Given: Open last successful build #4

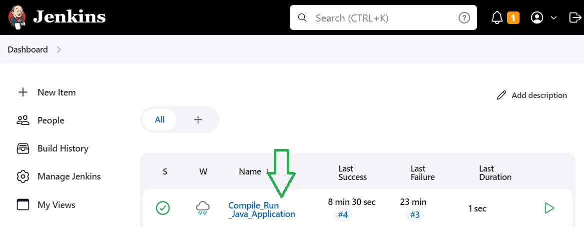Looking at the screenshot, I should tap(343, 215).
